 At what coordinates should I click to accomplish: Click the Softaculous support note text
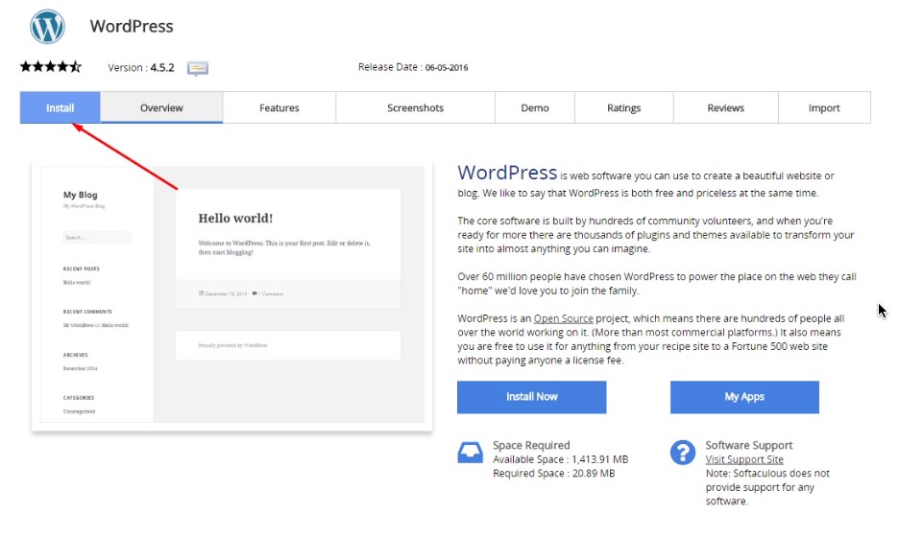[767, 487]
